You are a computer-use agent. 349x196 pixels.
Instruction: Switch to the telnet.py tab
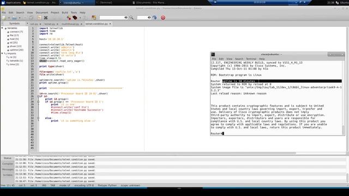(x=50, y=24)
